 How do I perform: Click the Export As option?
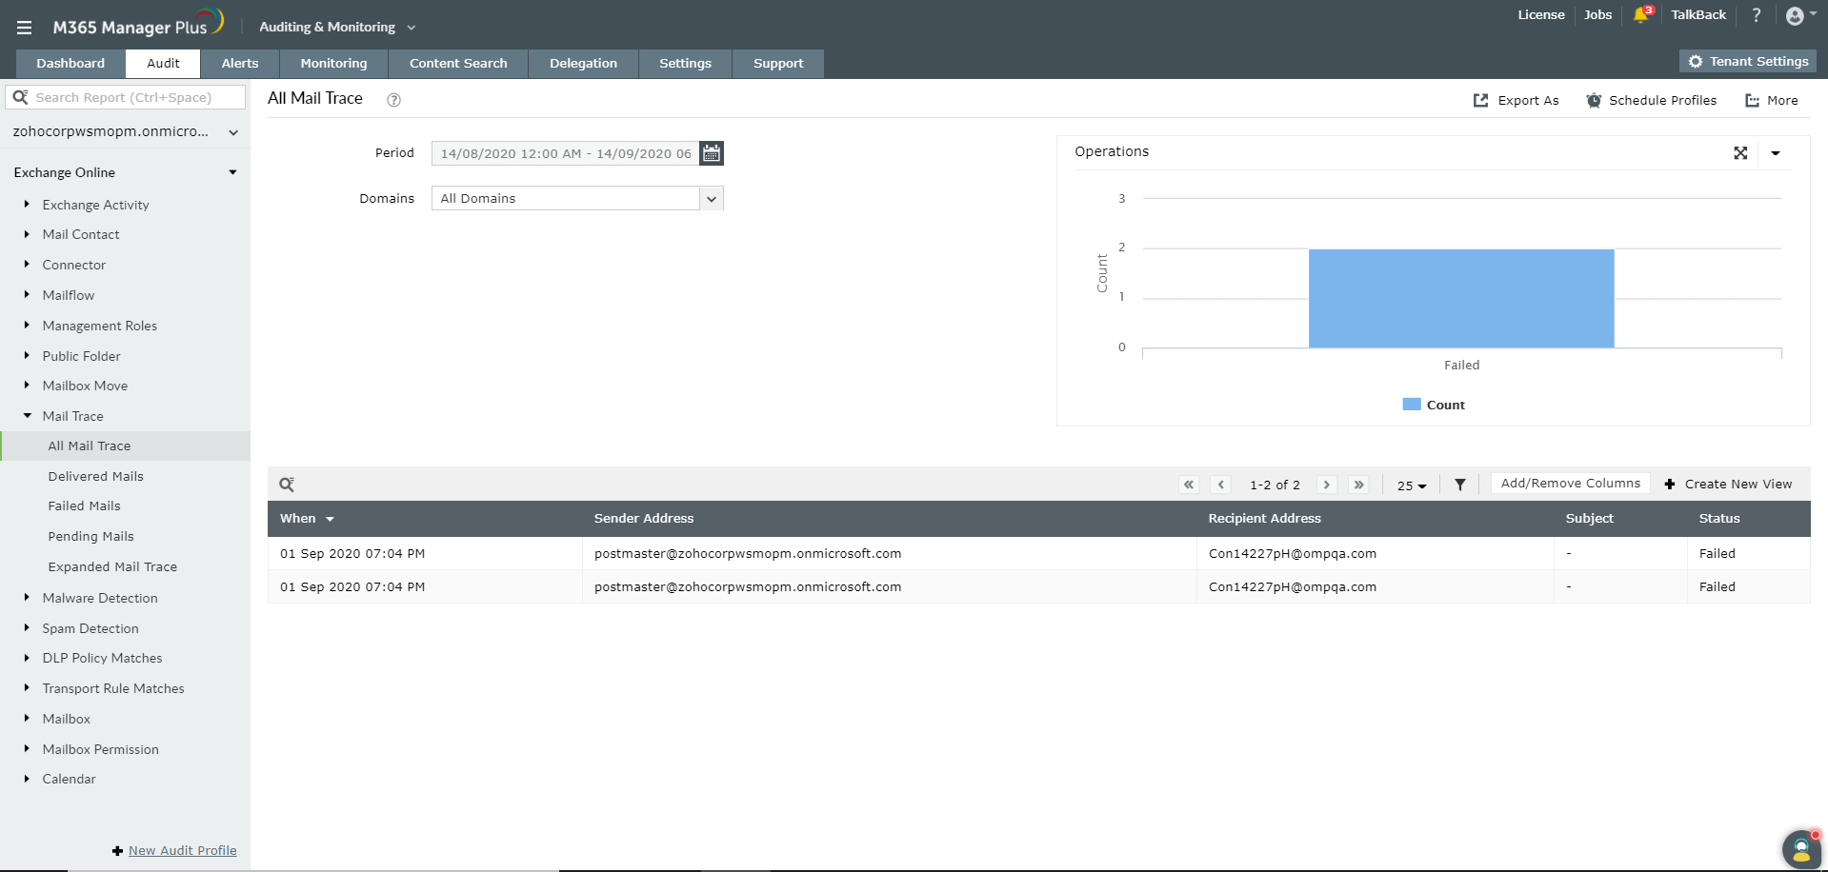pos(1517,101)
